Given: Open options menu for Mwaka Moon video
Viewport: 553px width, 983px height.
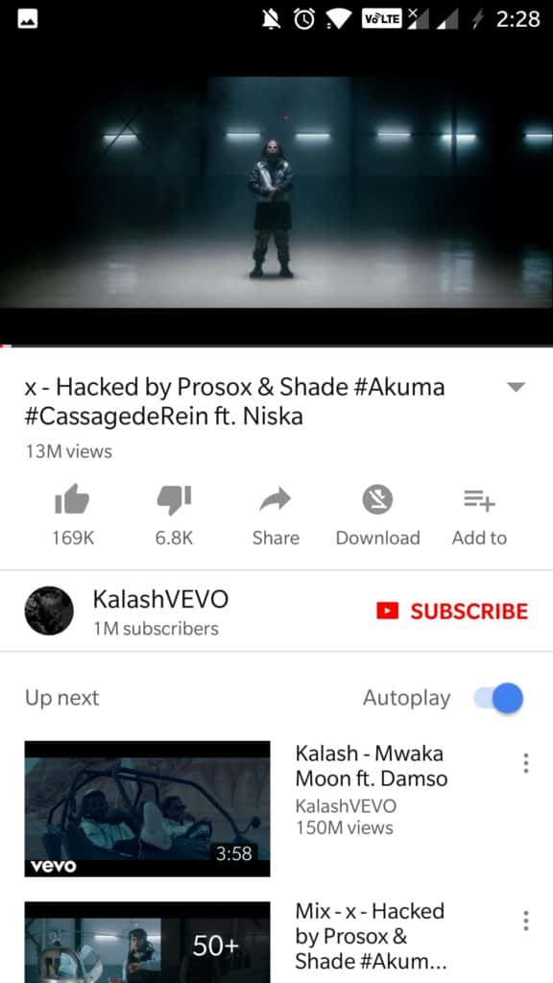Looking at the screenshot, I should pyautogui.click(x=525, y=763).
